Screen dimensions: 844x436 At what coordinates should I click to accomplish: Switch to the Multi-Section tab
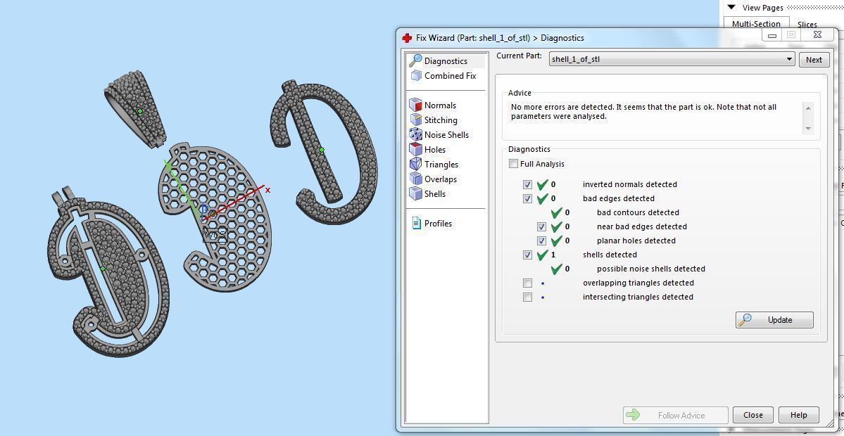click(x=756, y=24)
